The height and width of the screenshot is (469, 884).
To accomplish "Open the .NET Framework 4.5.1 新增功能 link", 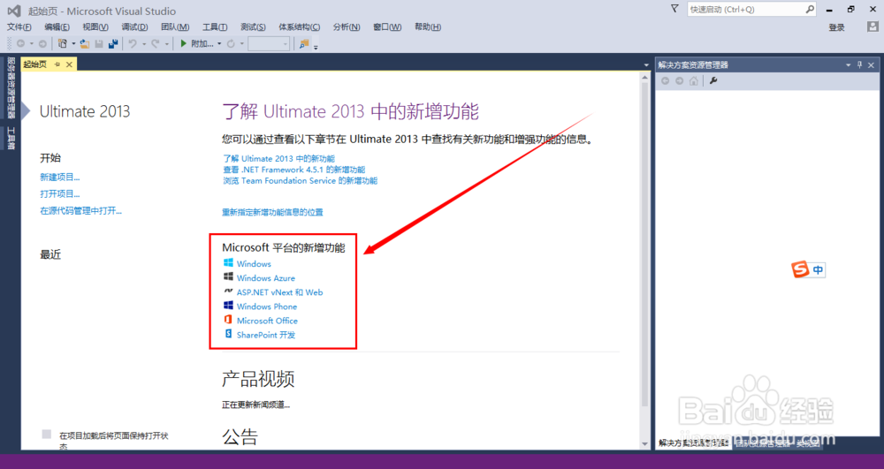I will [293, 170].
